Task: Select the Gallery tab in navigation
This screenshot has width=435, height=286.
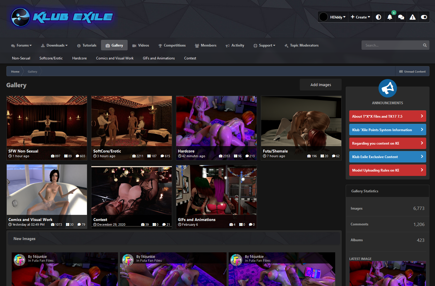Action: click(114, 45)
